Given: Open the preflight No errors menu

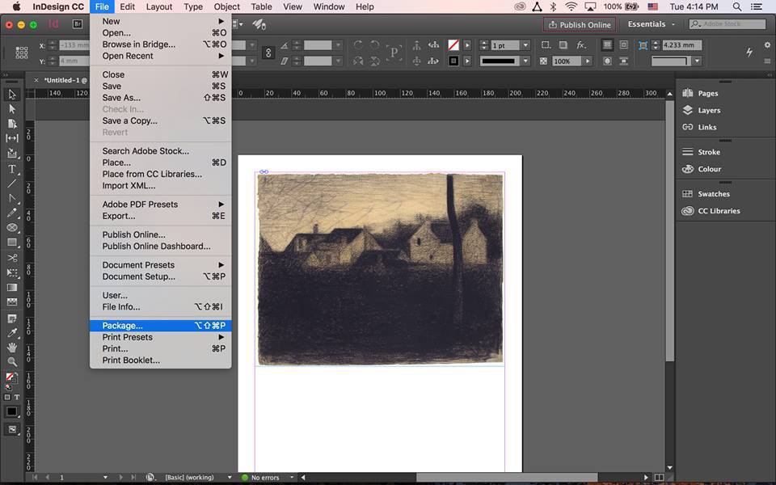Looking at the screenshot, I should pyautogui.click(x=292, y=478).
